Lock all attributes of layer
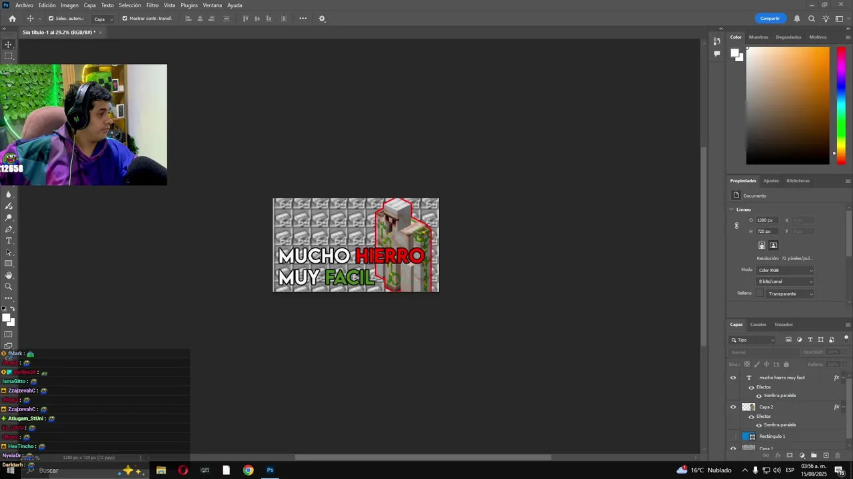This screenshot has height=479, width=853. tap(786, 365)
